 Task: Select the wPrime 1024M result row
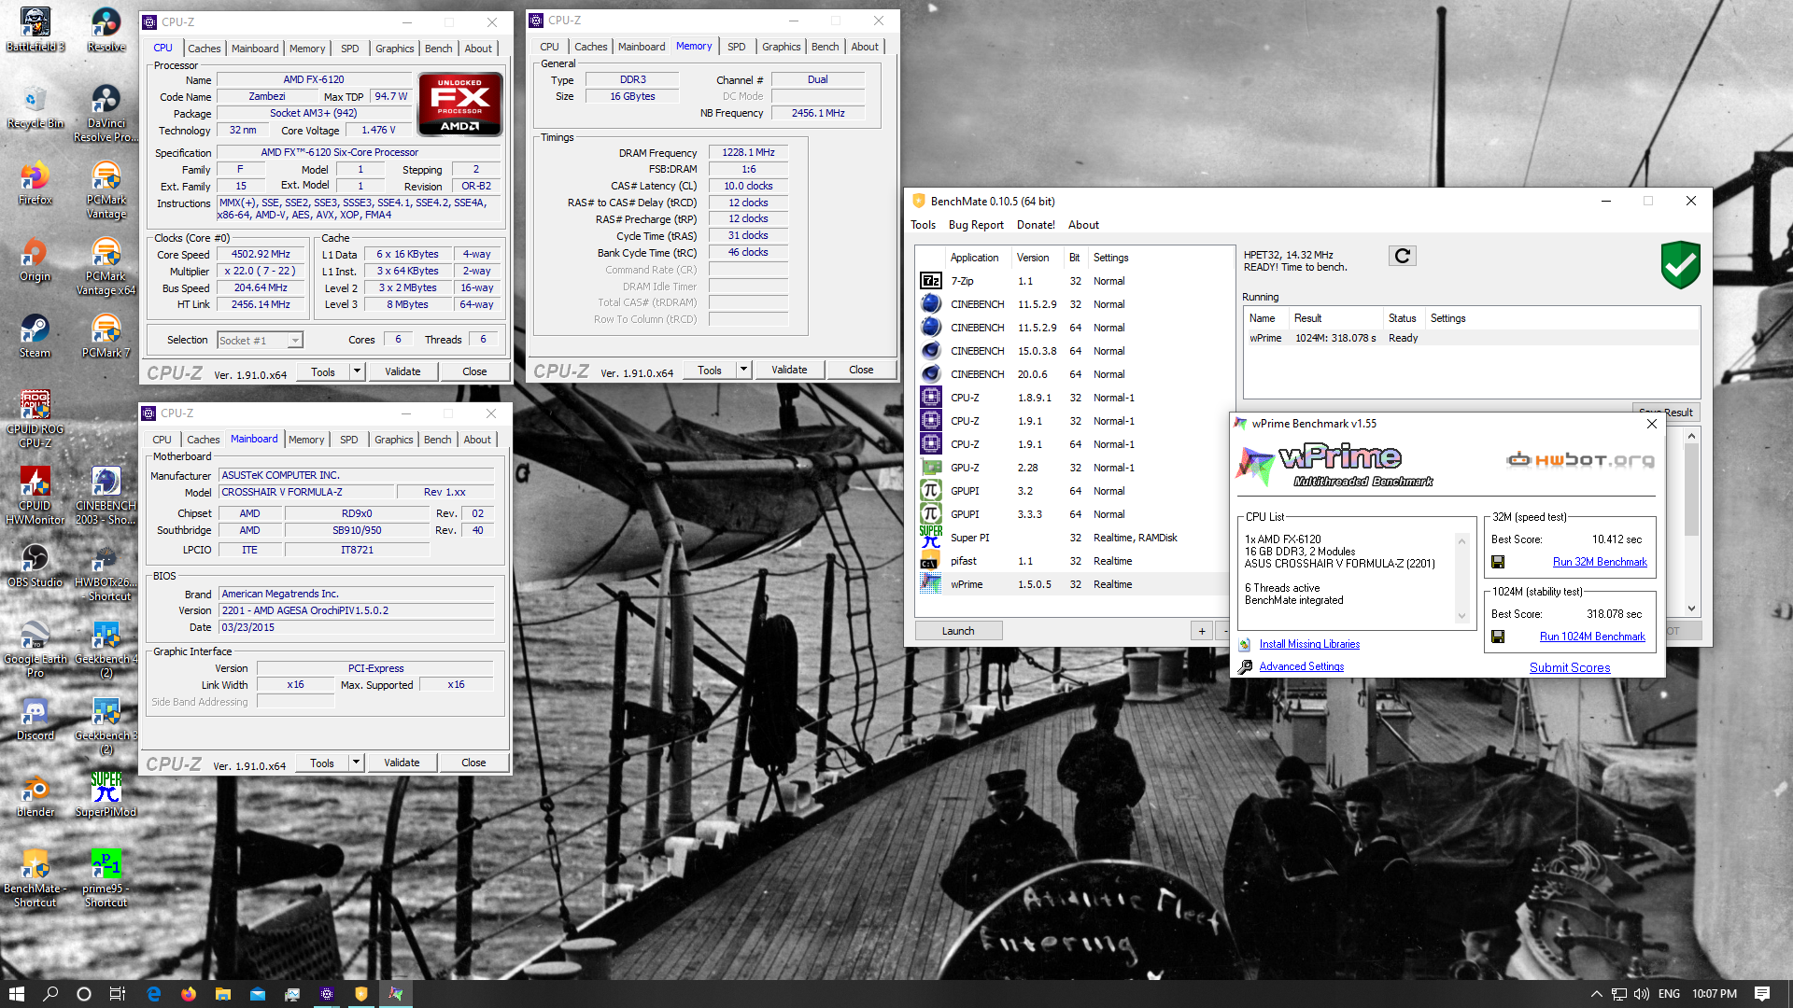click(x=1471, y=338)
